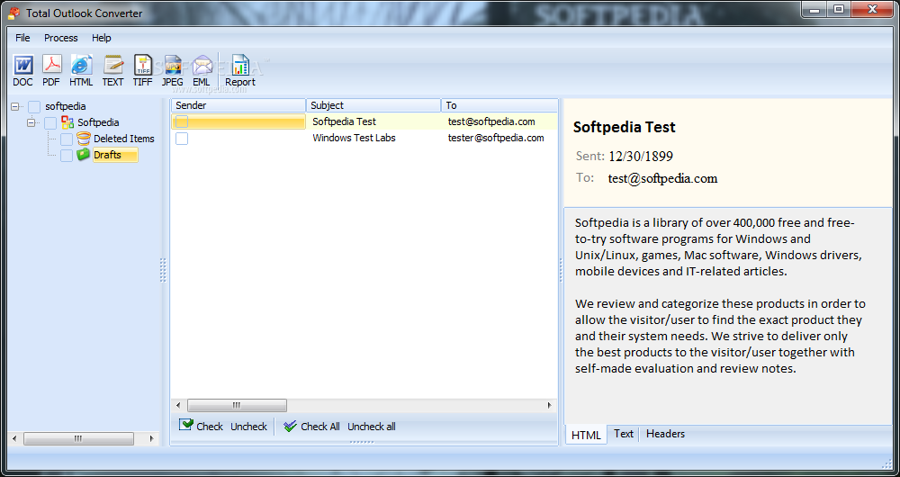Tick the Softpedia Test message checkbox
The width and height of the screenshot is (900, 477).
coord(182,121)
